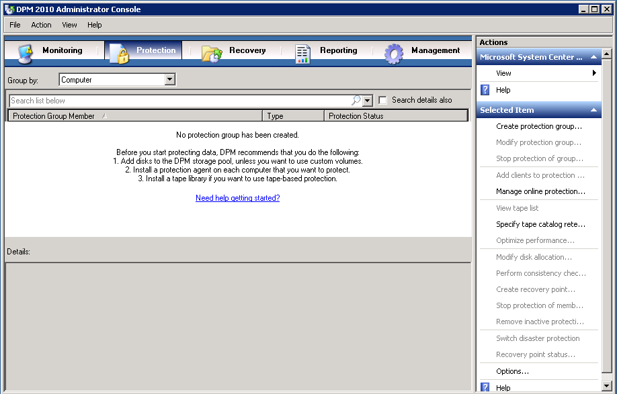Click the Protection padlock document icon
The height and width of the screenshot is (394, 617).
pyautogui.click(x=119, y=54)
